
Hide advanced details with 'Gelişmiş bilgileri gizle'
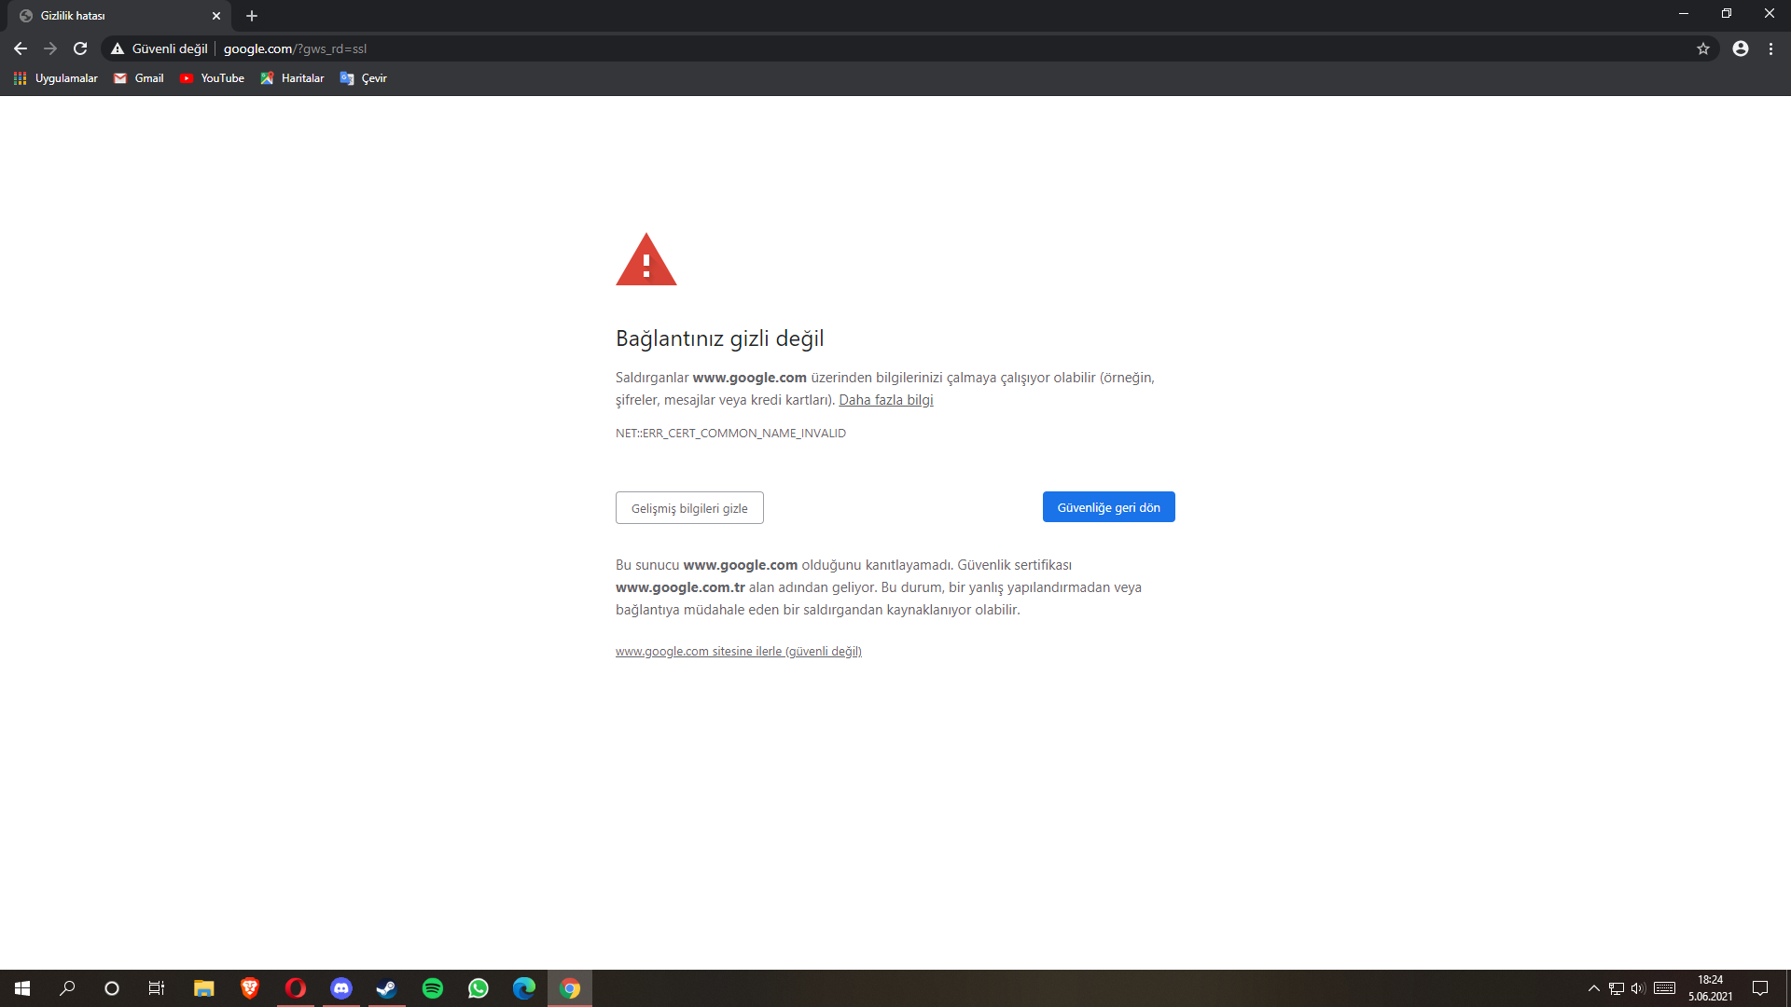tap(689, 508)
